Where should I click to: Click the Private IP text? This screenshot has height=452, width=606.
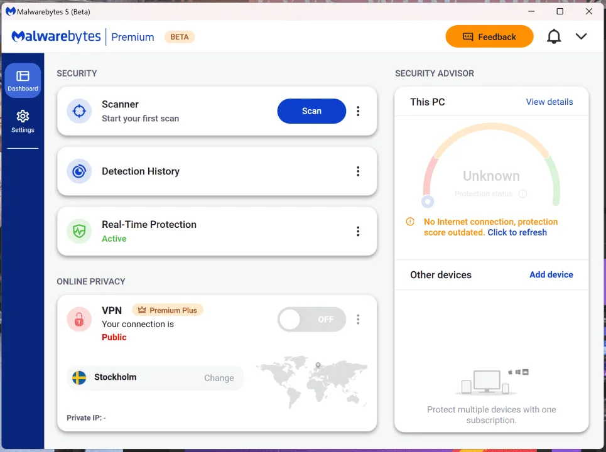tap(86, 417)
